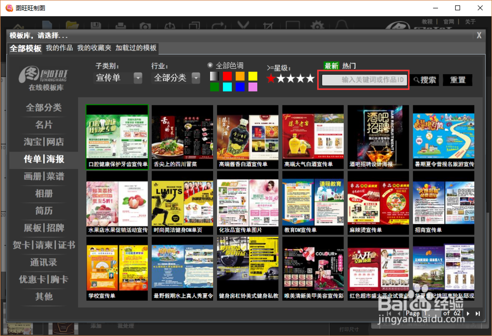Open the 官网 link
The height and width of the screenshot is (336, 492).
[x=449, y=22]
